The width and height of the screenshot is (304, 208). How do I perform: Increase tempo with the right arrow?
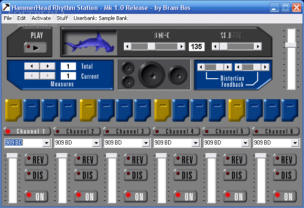click(182, 46)
